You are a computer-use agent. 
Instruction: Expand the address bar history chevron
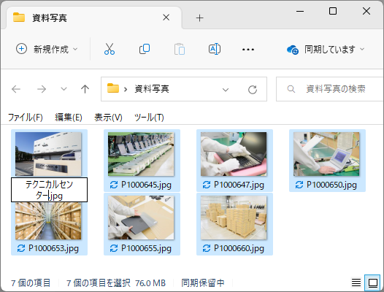tap(226, 90)
